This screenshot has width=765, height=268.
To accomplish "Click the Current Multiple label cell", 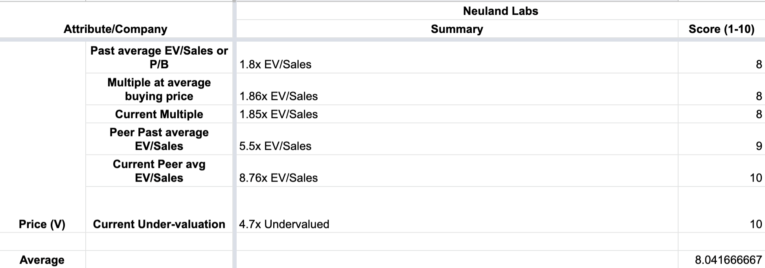I will (159, 114).
